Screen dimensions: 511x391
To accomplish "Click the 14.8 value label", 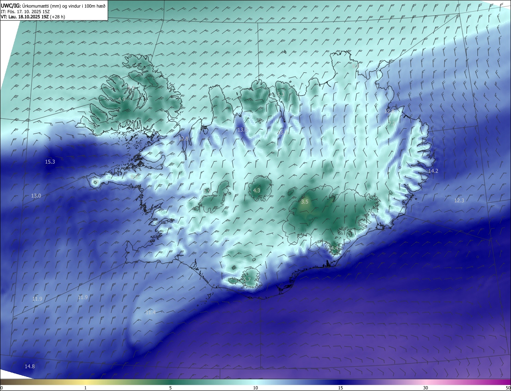I will pyautogui.click(x=30, y=367).
